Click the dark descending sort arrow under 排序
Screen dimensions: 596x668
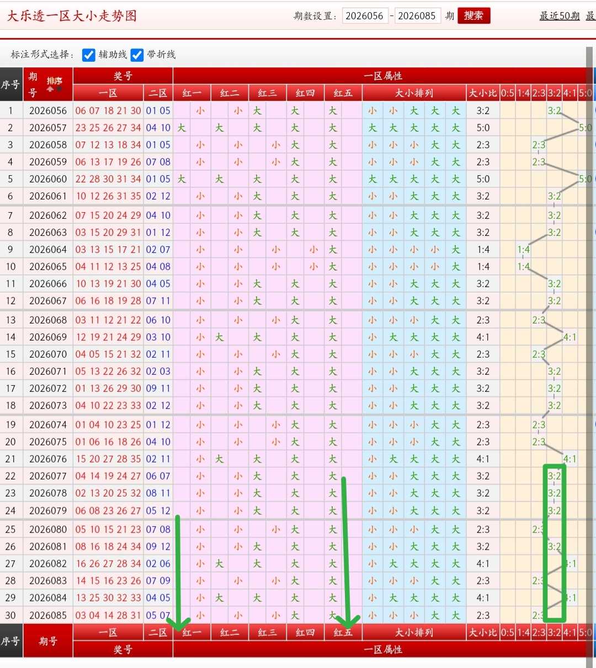[59, 89]
